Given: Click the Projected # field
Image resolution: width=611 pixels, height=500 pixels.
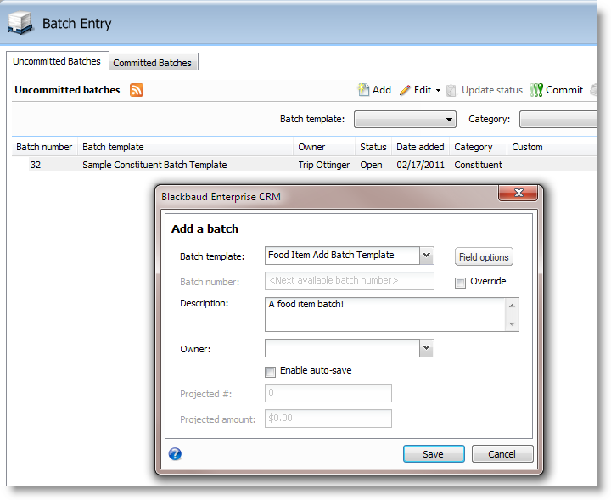Looking at the screenshot, I should [x=328, y=393].
